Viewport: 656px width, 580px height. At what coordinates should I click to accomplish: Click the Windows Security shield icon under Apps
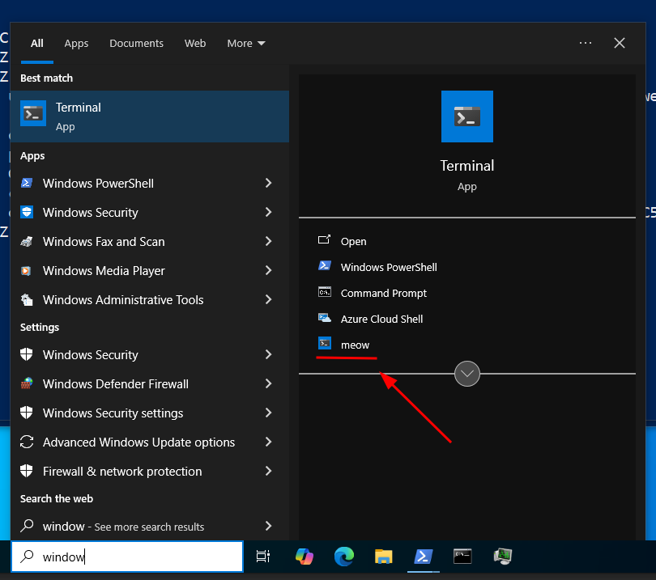pyautogui.click(x=27, y=212)
